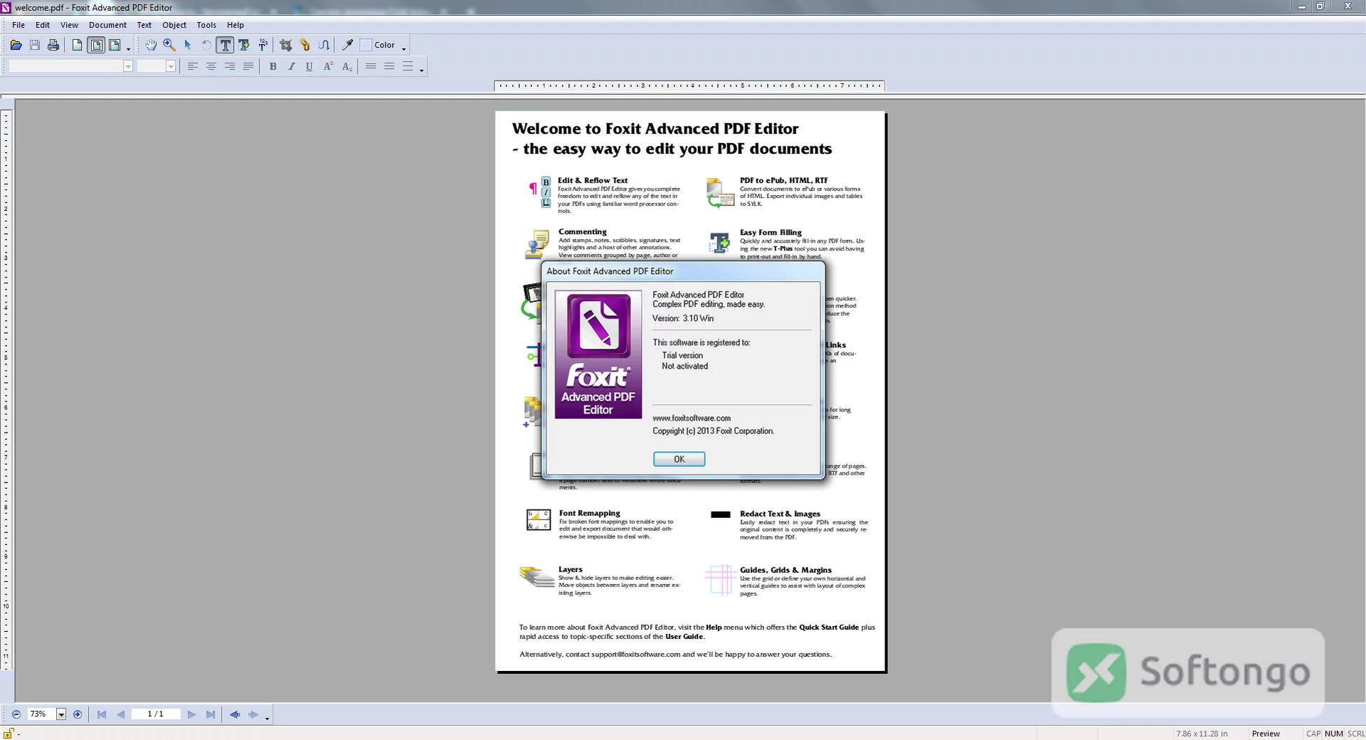The height and width of the screenshot is (740, 1366).
Task: Set wide line spacing icon
Action: [408, 66]
